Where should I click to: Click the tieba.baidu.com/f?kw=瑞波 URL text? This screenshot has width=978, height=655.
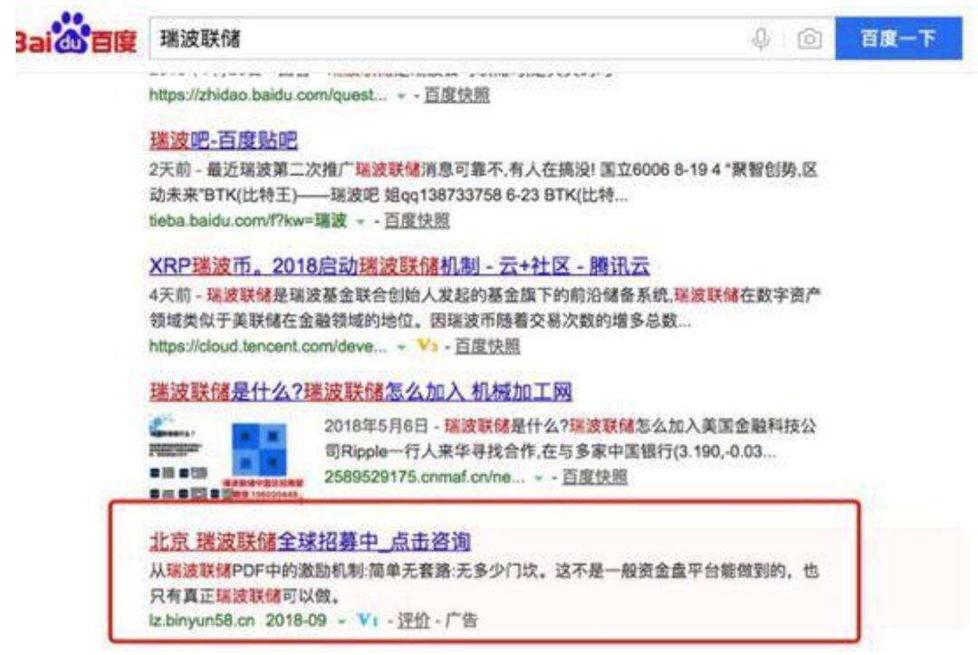click(x=247, y=220)
